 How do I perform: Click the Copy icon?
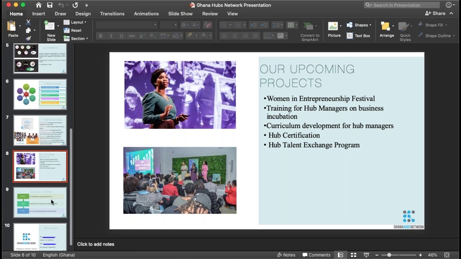pyautogui.click(x=28, y=30)
